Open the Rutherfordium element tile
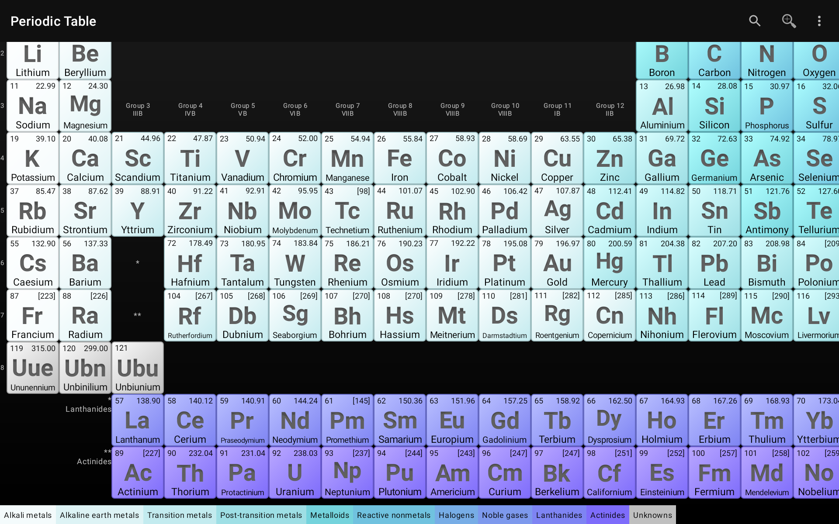The image size is (839, 524). pos(190,315)
